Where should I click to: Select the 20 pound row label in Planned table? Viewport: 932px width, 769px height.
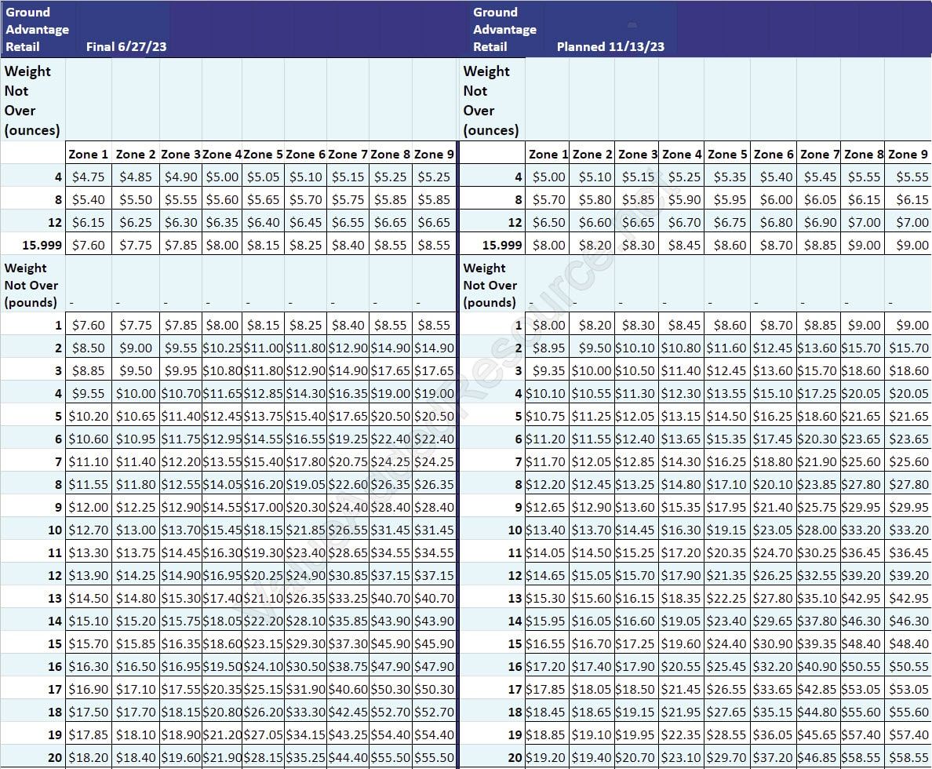click(514, 758)
